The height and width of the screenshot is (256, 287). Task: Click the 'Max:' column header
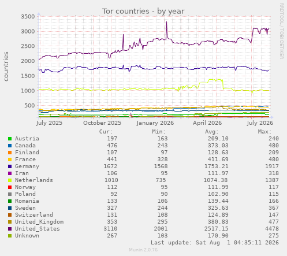point(264,132)
